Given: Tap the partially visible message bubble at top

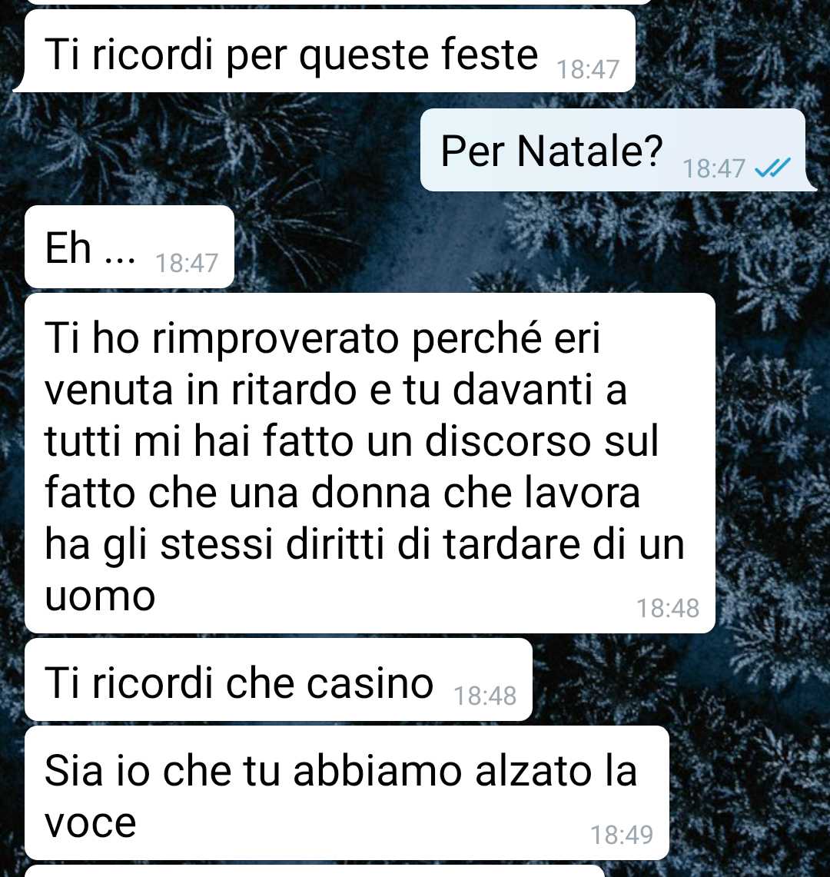Looking at the screenshot, I should (x=338, y=2).
